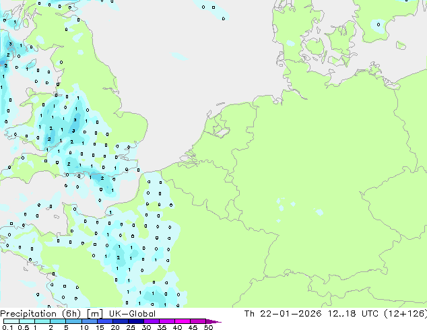Select the 40–45 magenta legend swatch
The height and width of the screenshot is (330, 427).
point(183,321)
